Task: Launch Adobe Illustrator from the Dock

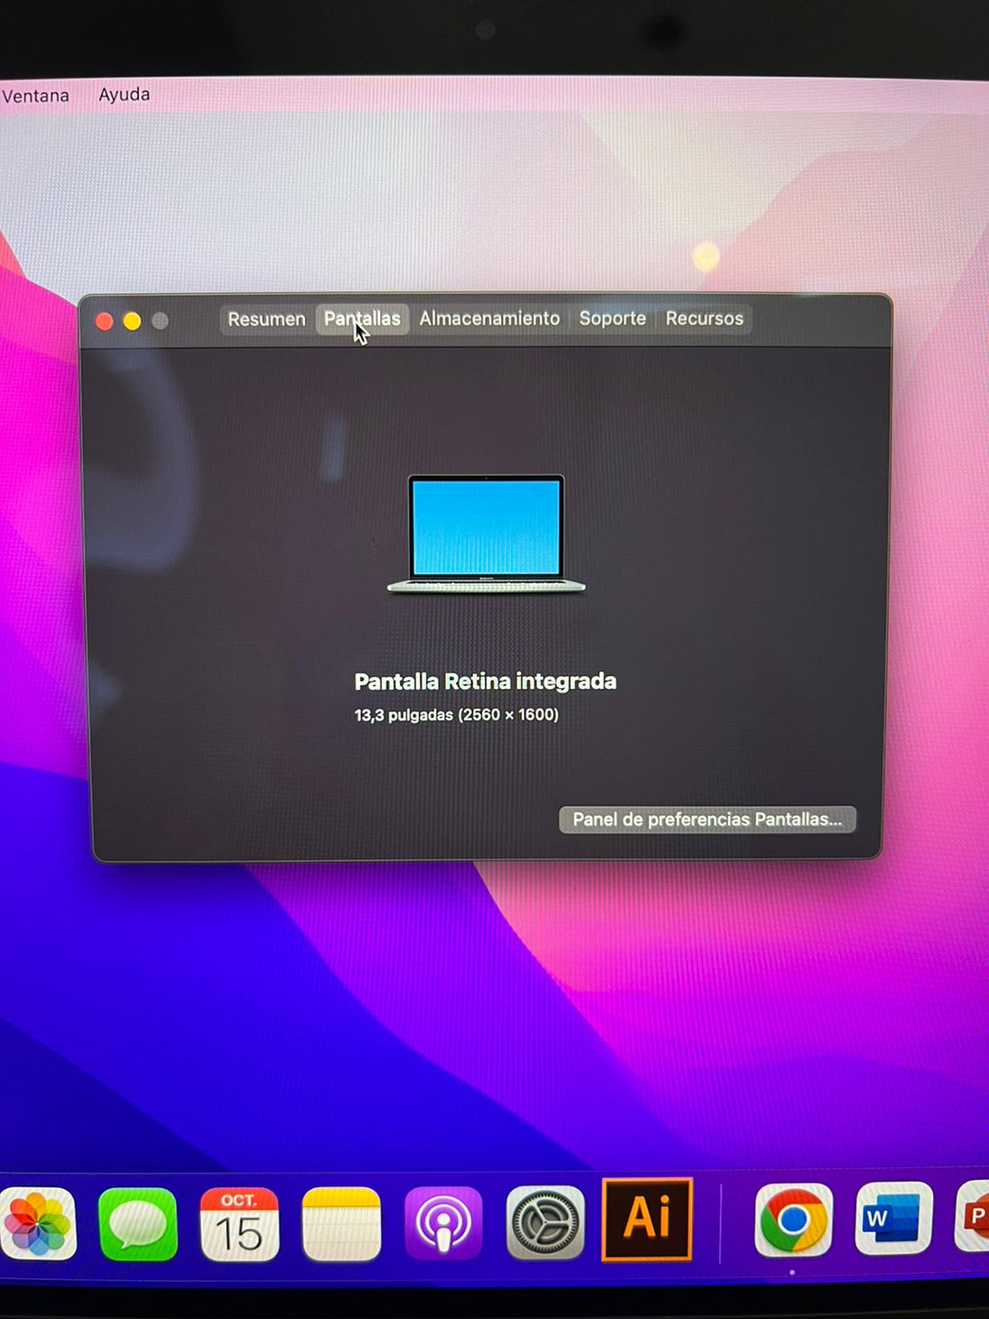Action: [x=647, y=1219]
